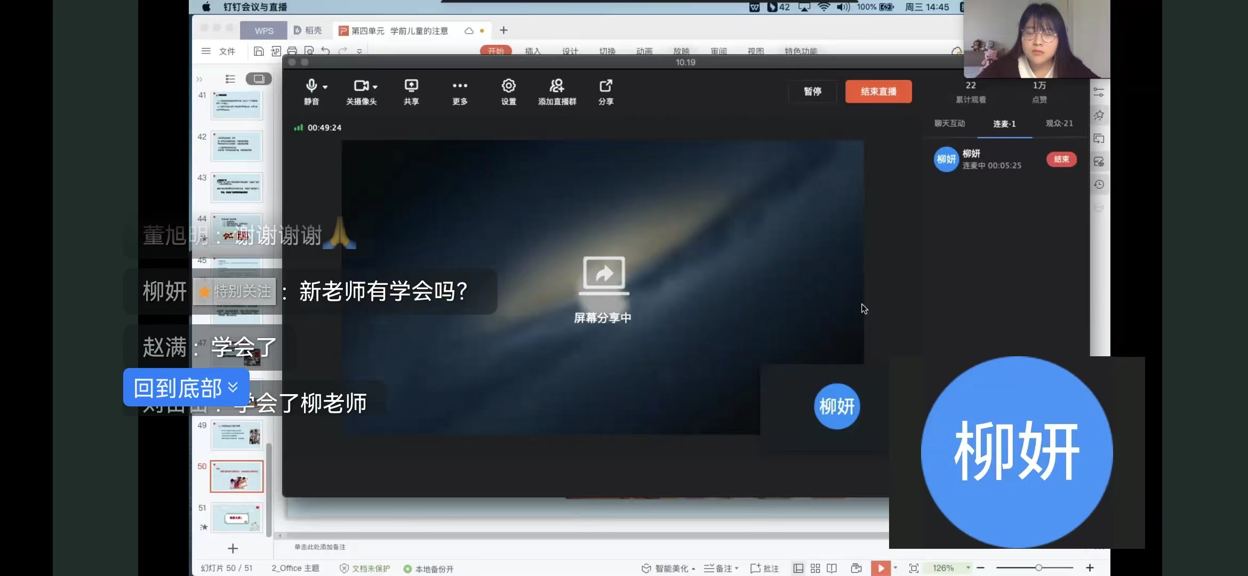Click the 暂停 pause button
The height and width of the screenshot is (576, 1248).
pos(812,91)
